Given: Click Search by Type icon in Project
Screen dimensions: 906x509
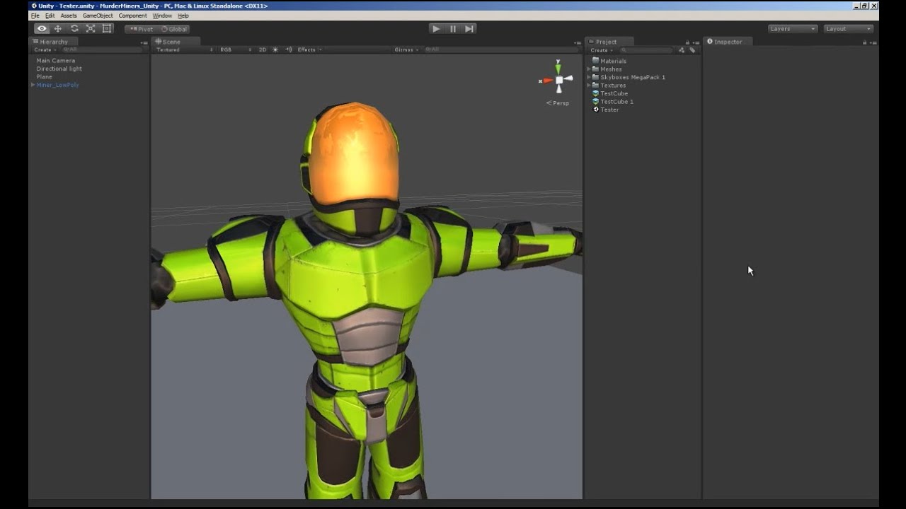Looking at the screenshot, I should point(682,50).
